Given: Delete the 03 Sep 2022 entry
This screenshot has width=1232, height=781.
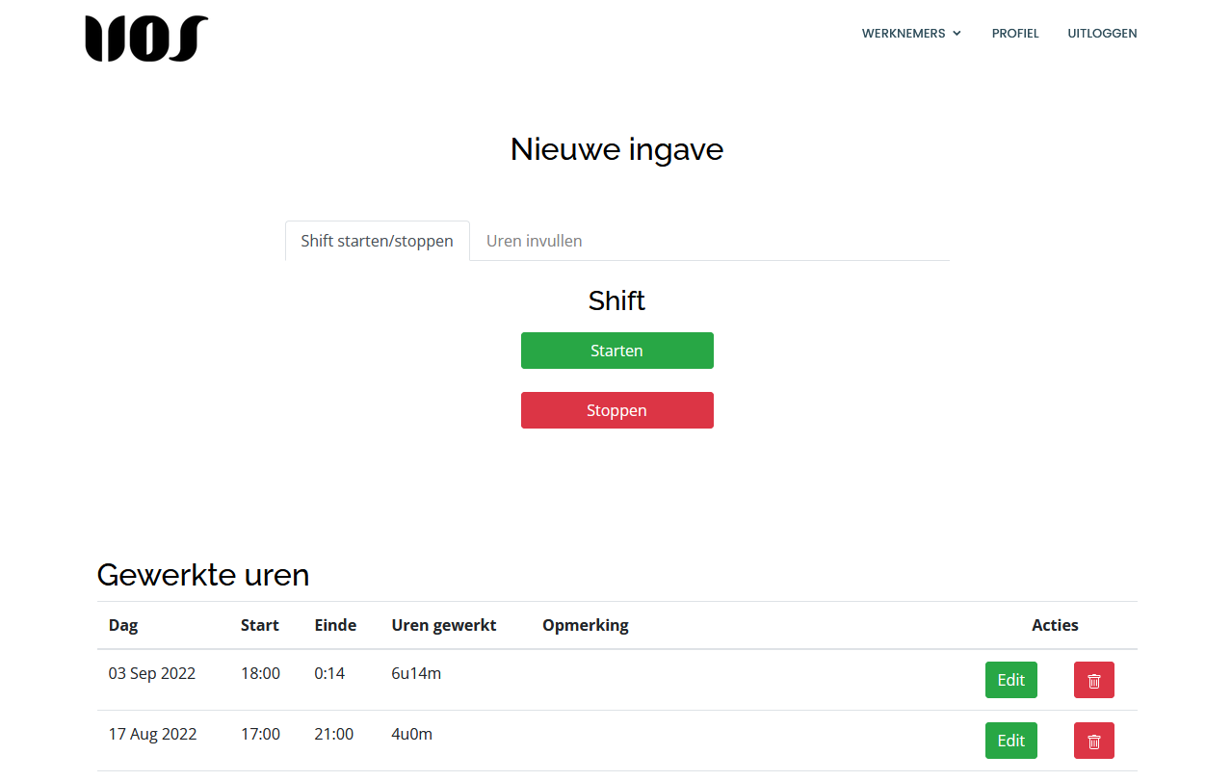Looking at the screenshot, I should 1093,680.
